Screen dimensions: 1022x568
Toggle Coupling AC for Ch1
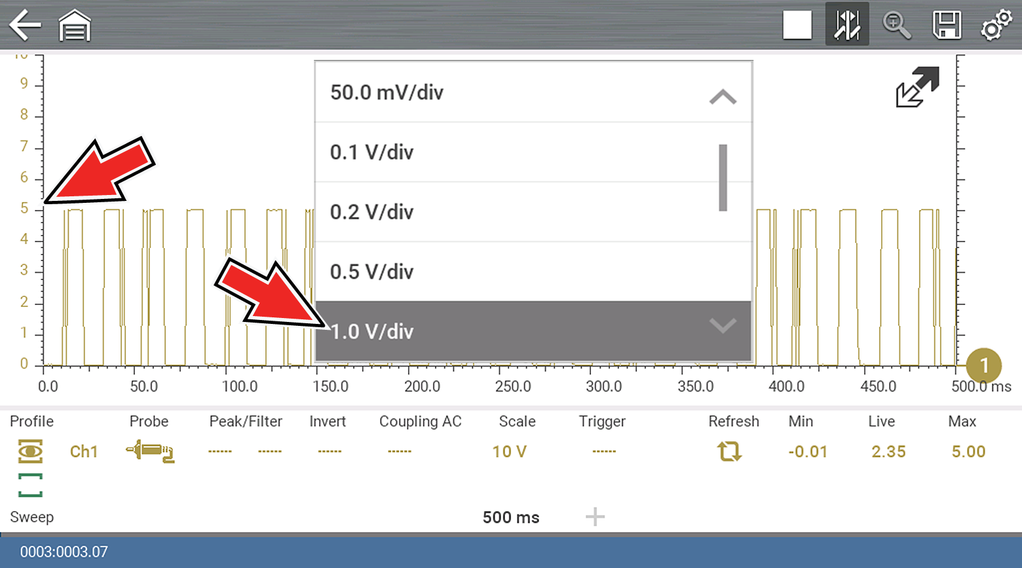(x=399, y=452)
